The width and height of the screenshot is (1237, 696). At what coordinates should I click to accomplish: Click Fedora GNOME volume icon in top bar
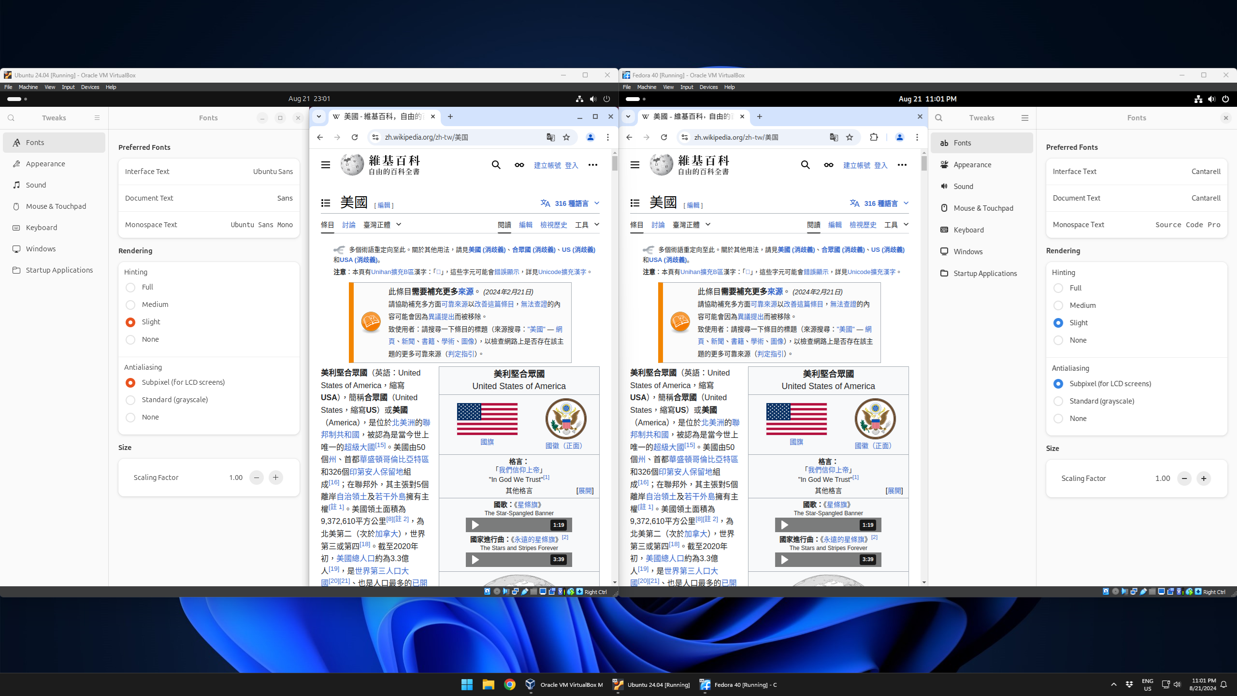pos(1212,99)
